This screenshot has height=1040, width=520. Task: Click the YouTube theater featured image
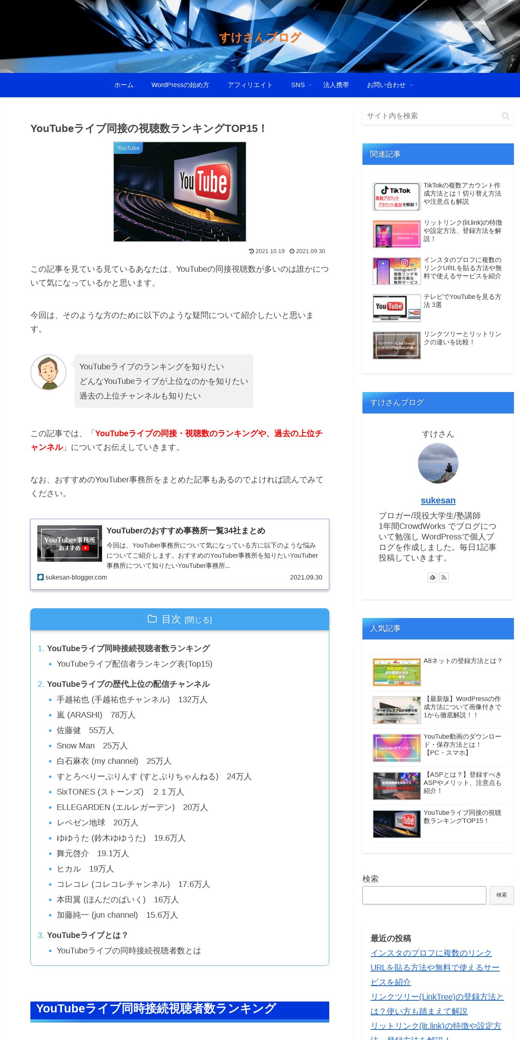point(180,192)
